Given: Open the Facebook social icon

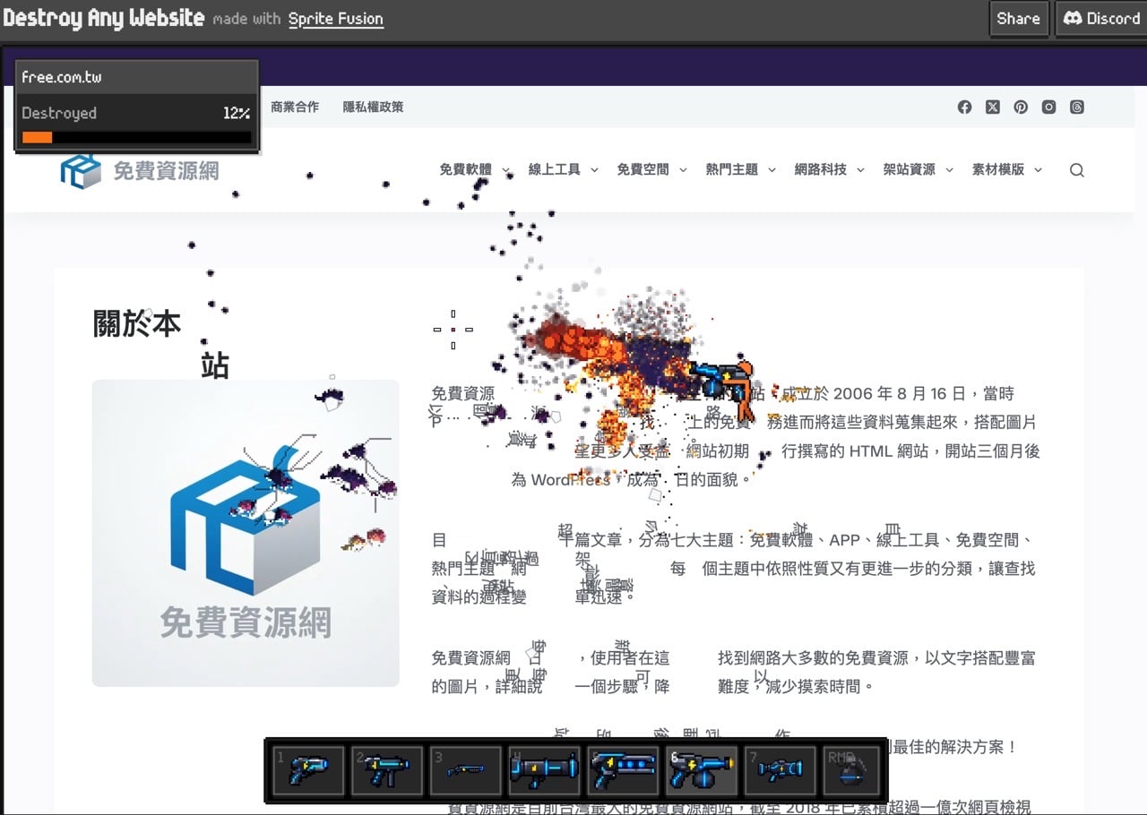Looking at the screenshot, I should pos(964,107).
